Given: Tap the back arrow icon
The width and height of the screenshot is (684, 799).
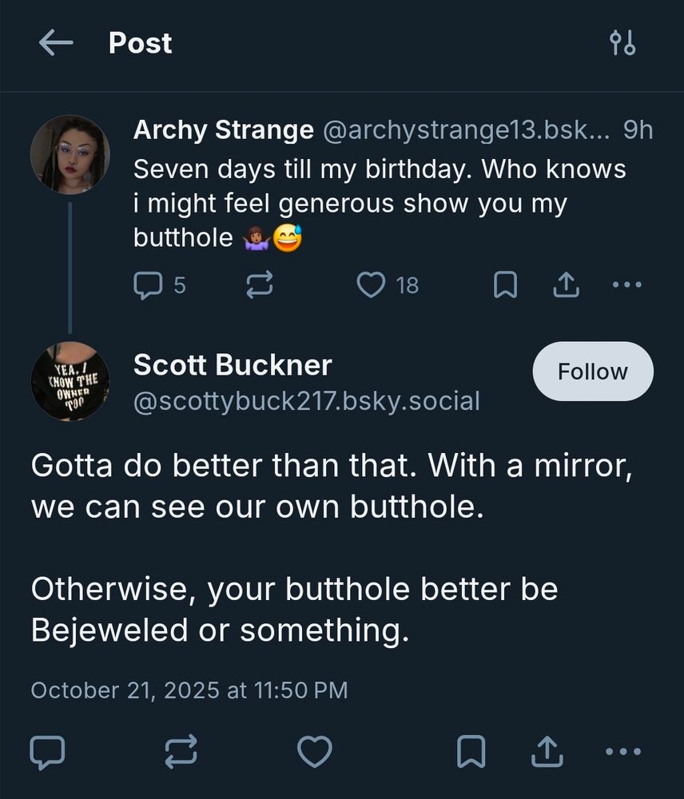Looking at the screenshot, I should (x=55, y=44).
